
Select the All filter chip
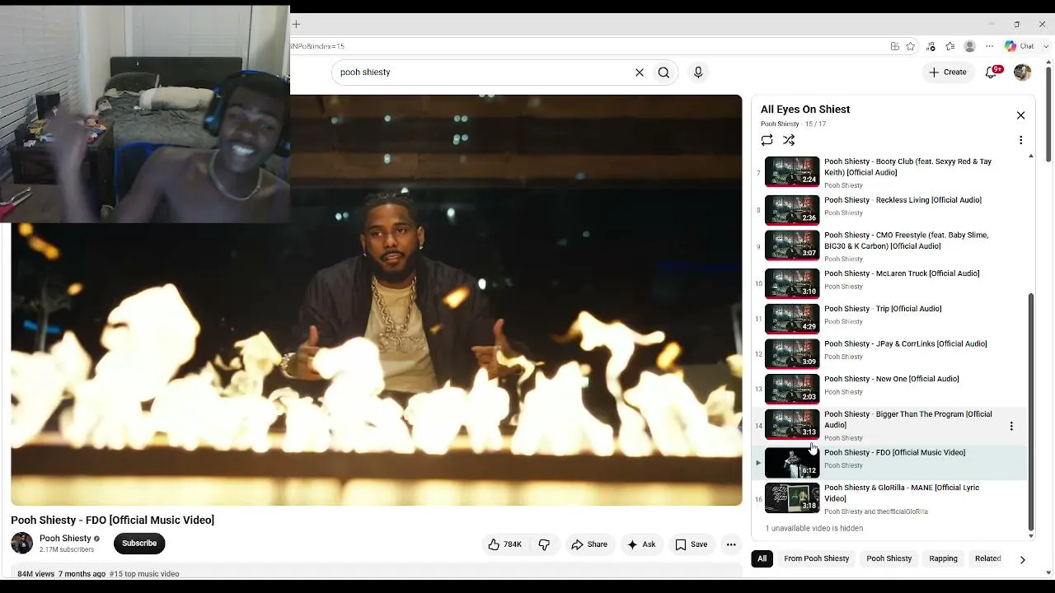(762, 558)
